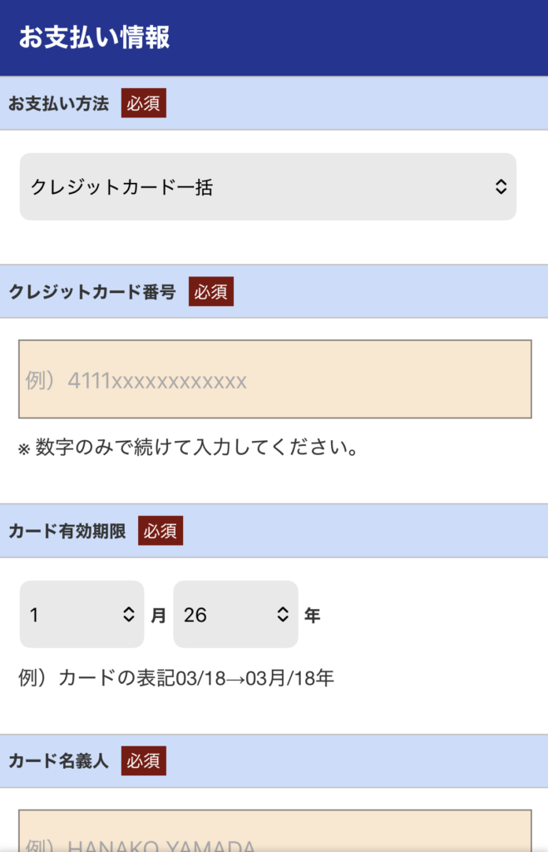The height and width of the screenshot is (852, 548).
Task: Open the expiration year dropdown showing 26
Action: (225, 615)
